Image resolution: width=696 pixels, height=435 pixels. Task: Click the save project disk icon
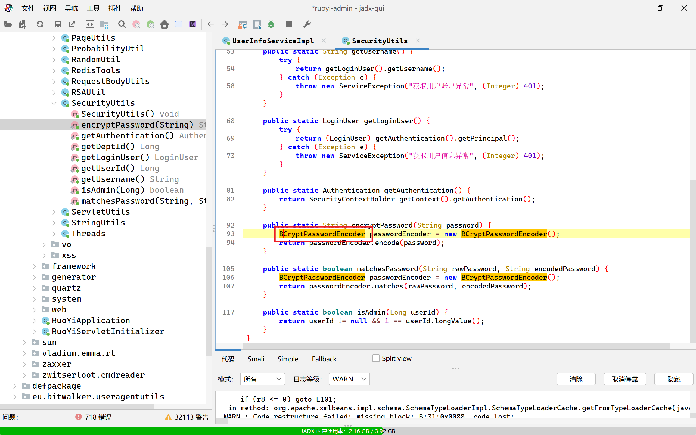click(x=58, y=24)
